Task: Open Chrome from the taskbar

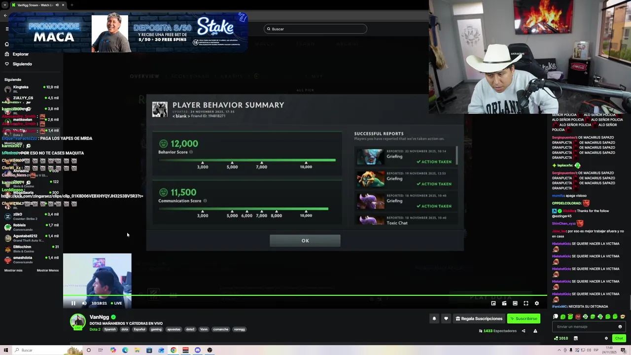Action: tap(174, 350)
